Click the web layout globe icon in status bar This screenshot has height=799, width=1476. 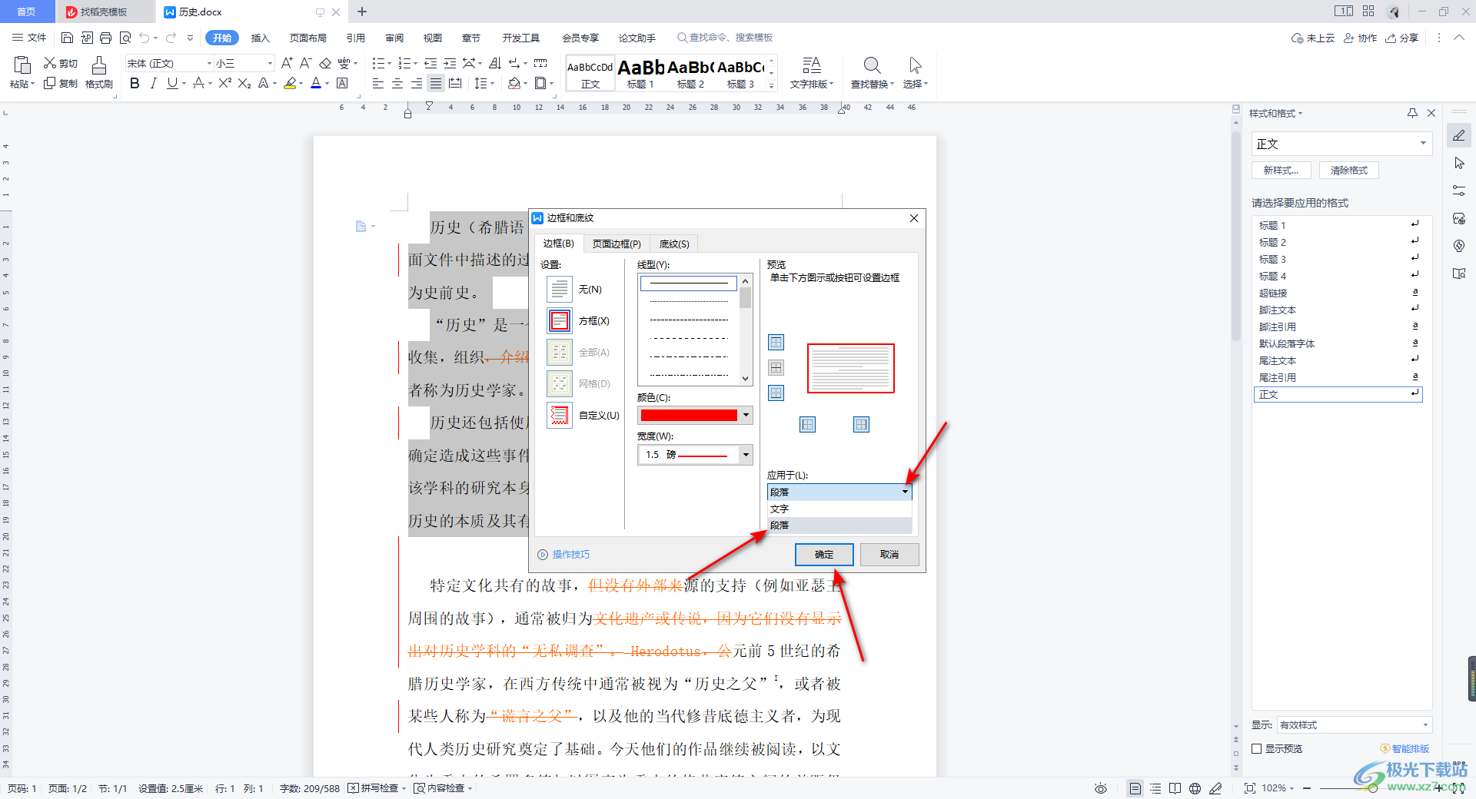1195,788
